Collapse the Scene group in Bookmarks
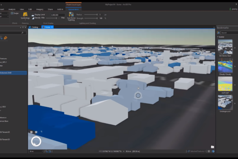 coord(218,37)
